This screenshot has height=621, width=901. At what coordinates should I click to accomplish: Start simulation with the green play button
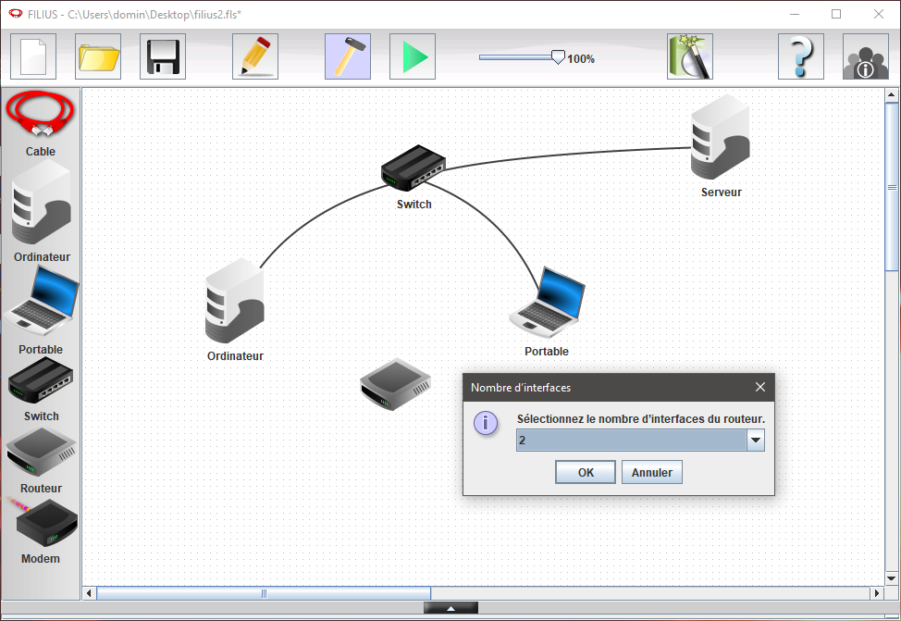[x=413, y=57]
